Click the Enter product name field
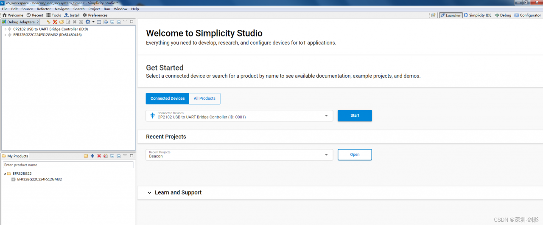 68,165
